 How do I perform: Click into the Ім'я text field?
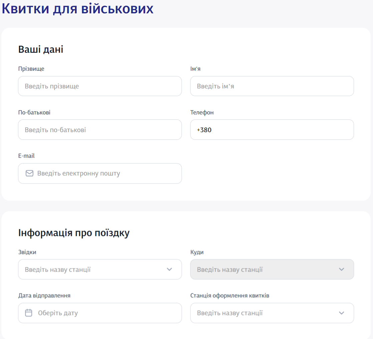coord(272,86)
